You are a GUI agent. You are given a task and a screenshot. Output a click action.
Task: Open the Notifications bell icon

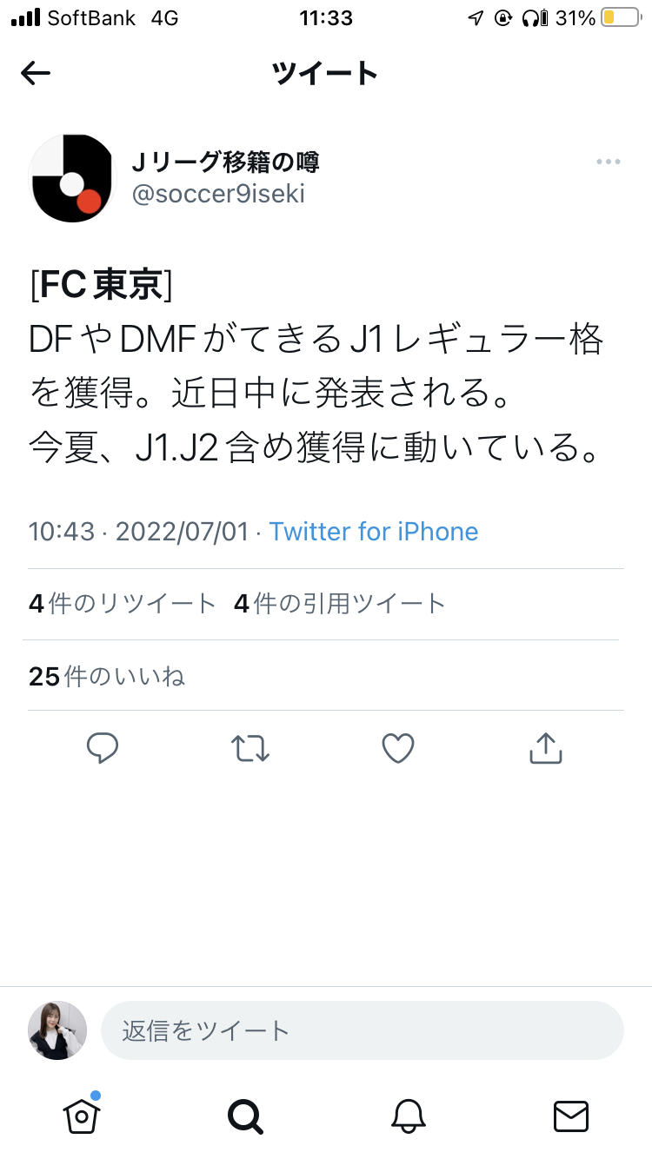[408, 1116]
